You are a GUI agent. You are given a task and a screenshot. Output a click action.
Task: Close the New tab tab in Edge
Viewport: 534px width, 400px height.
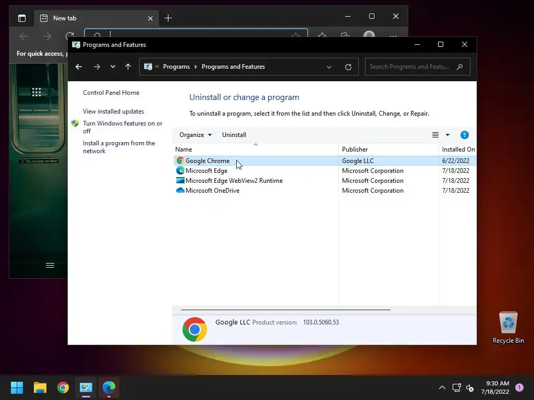(151, 18)
